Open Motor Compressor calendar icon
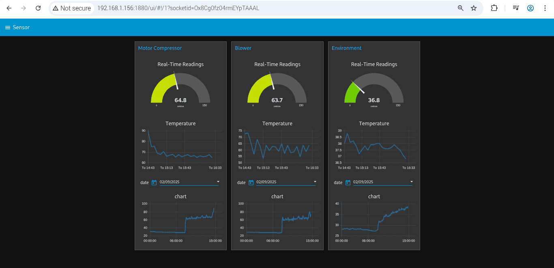This screenshot has height=268, width=554. point(154,182)
